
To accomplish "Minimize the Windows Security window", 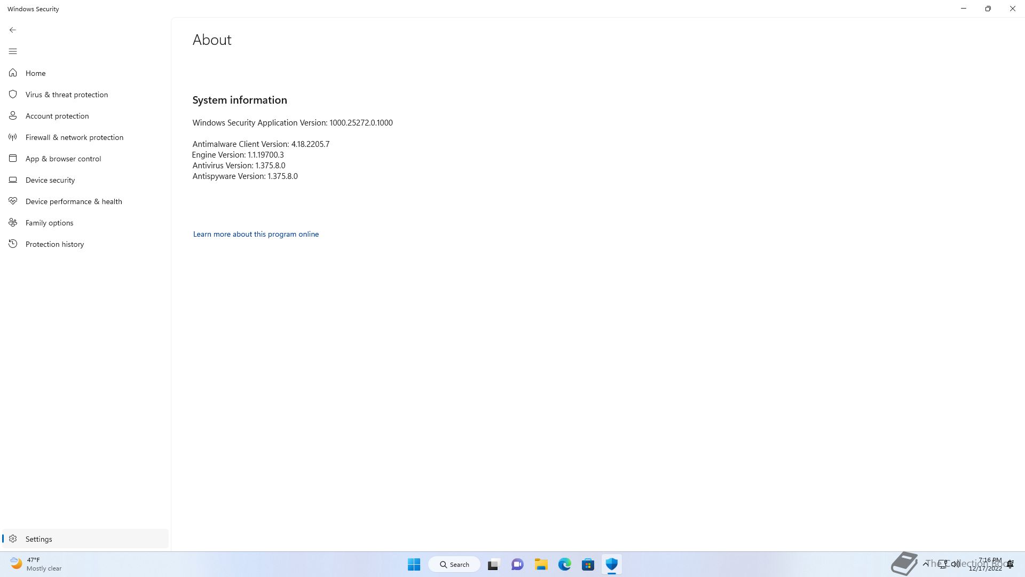I will 964,9.
